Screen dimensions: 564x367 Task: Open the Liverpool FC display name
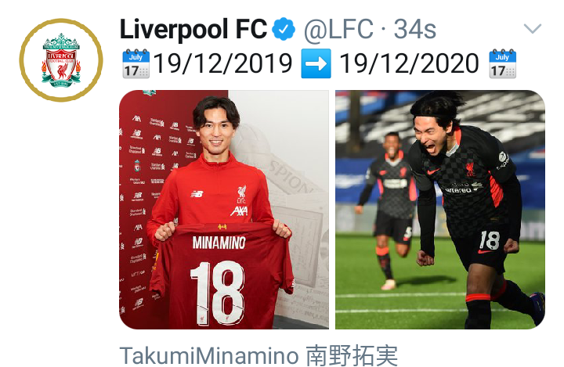click(x=193, y=29)
